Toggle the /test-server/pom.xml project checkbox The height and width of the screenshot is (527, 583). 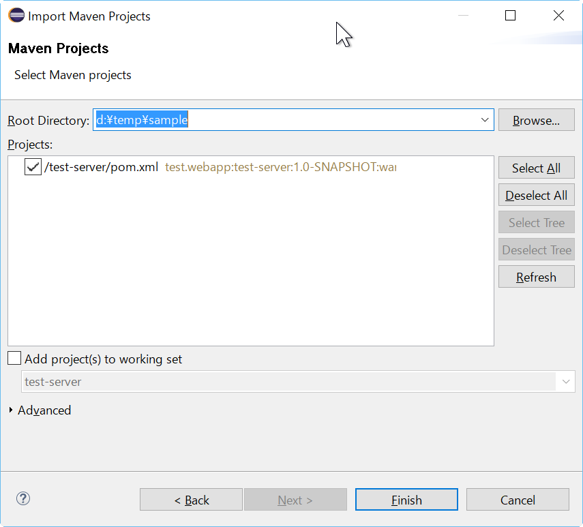pos(32,166)
